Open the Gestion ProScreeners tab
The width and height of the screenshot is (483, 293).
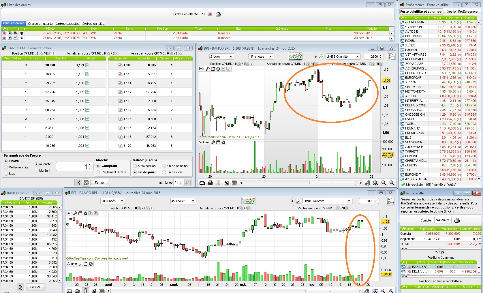(x=462, y=12)
